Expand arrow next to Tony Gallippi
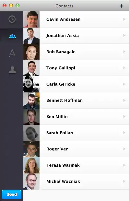This screenshot has height=201, width=129. coord(124,68)
